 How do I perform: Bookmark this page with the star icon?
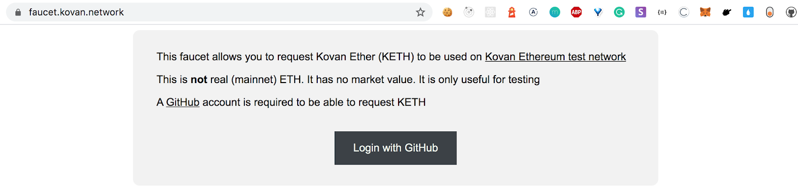pyautogui.click(x=420, y=12)
